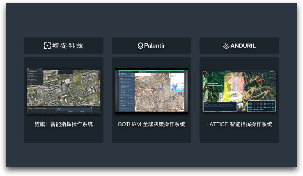Screen dimensions: 303x176
Task: Open the GOTHAM map interface screenshot
Action: pos(151,91)
